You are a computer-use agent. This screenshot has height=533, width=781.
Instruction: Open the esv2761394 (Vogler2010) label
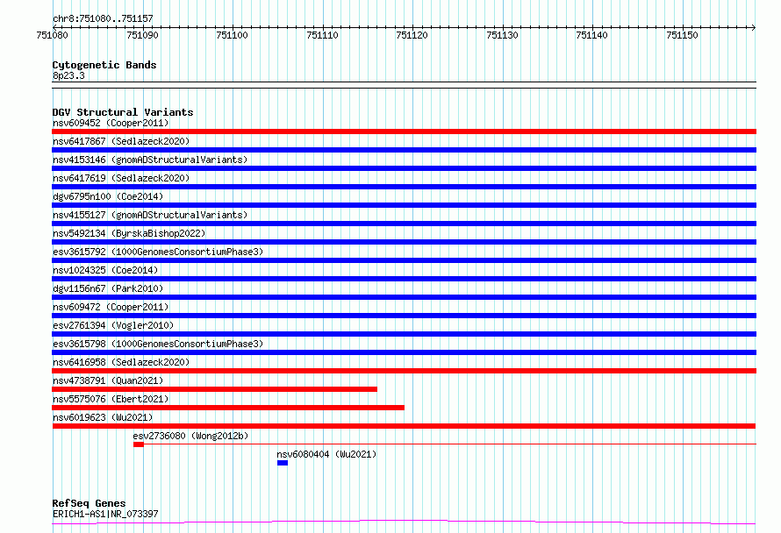point(113,325)
